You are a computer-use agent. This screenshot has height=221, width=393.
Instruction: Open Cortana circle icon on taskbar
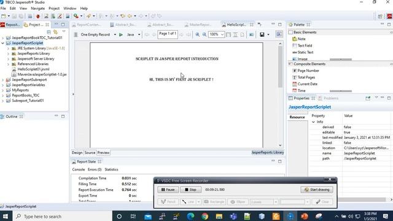point(119,216)
